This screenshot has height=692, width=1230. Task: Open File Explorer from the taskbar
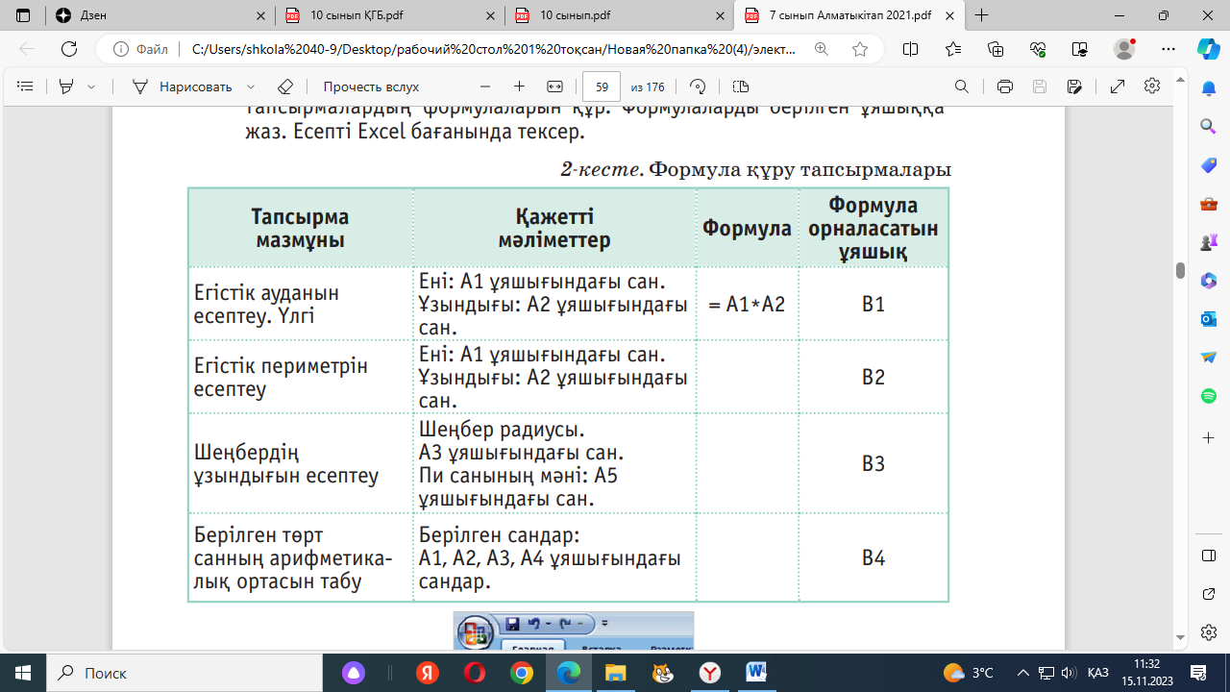click(x=615, y=673)
